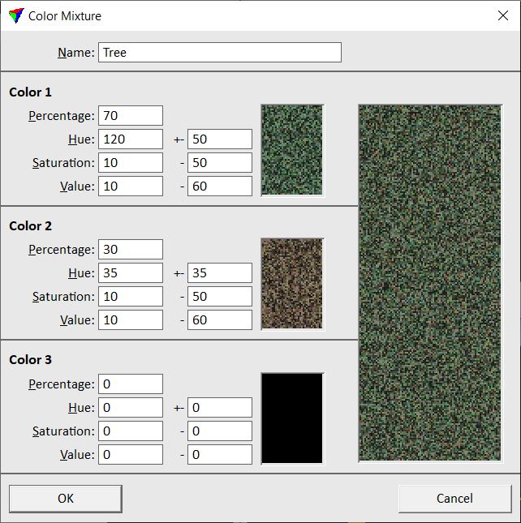This screenshot has height=523, width=521.
Task: Cancel the Color Mixture dialog
Action: point(455,499)
